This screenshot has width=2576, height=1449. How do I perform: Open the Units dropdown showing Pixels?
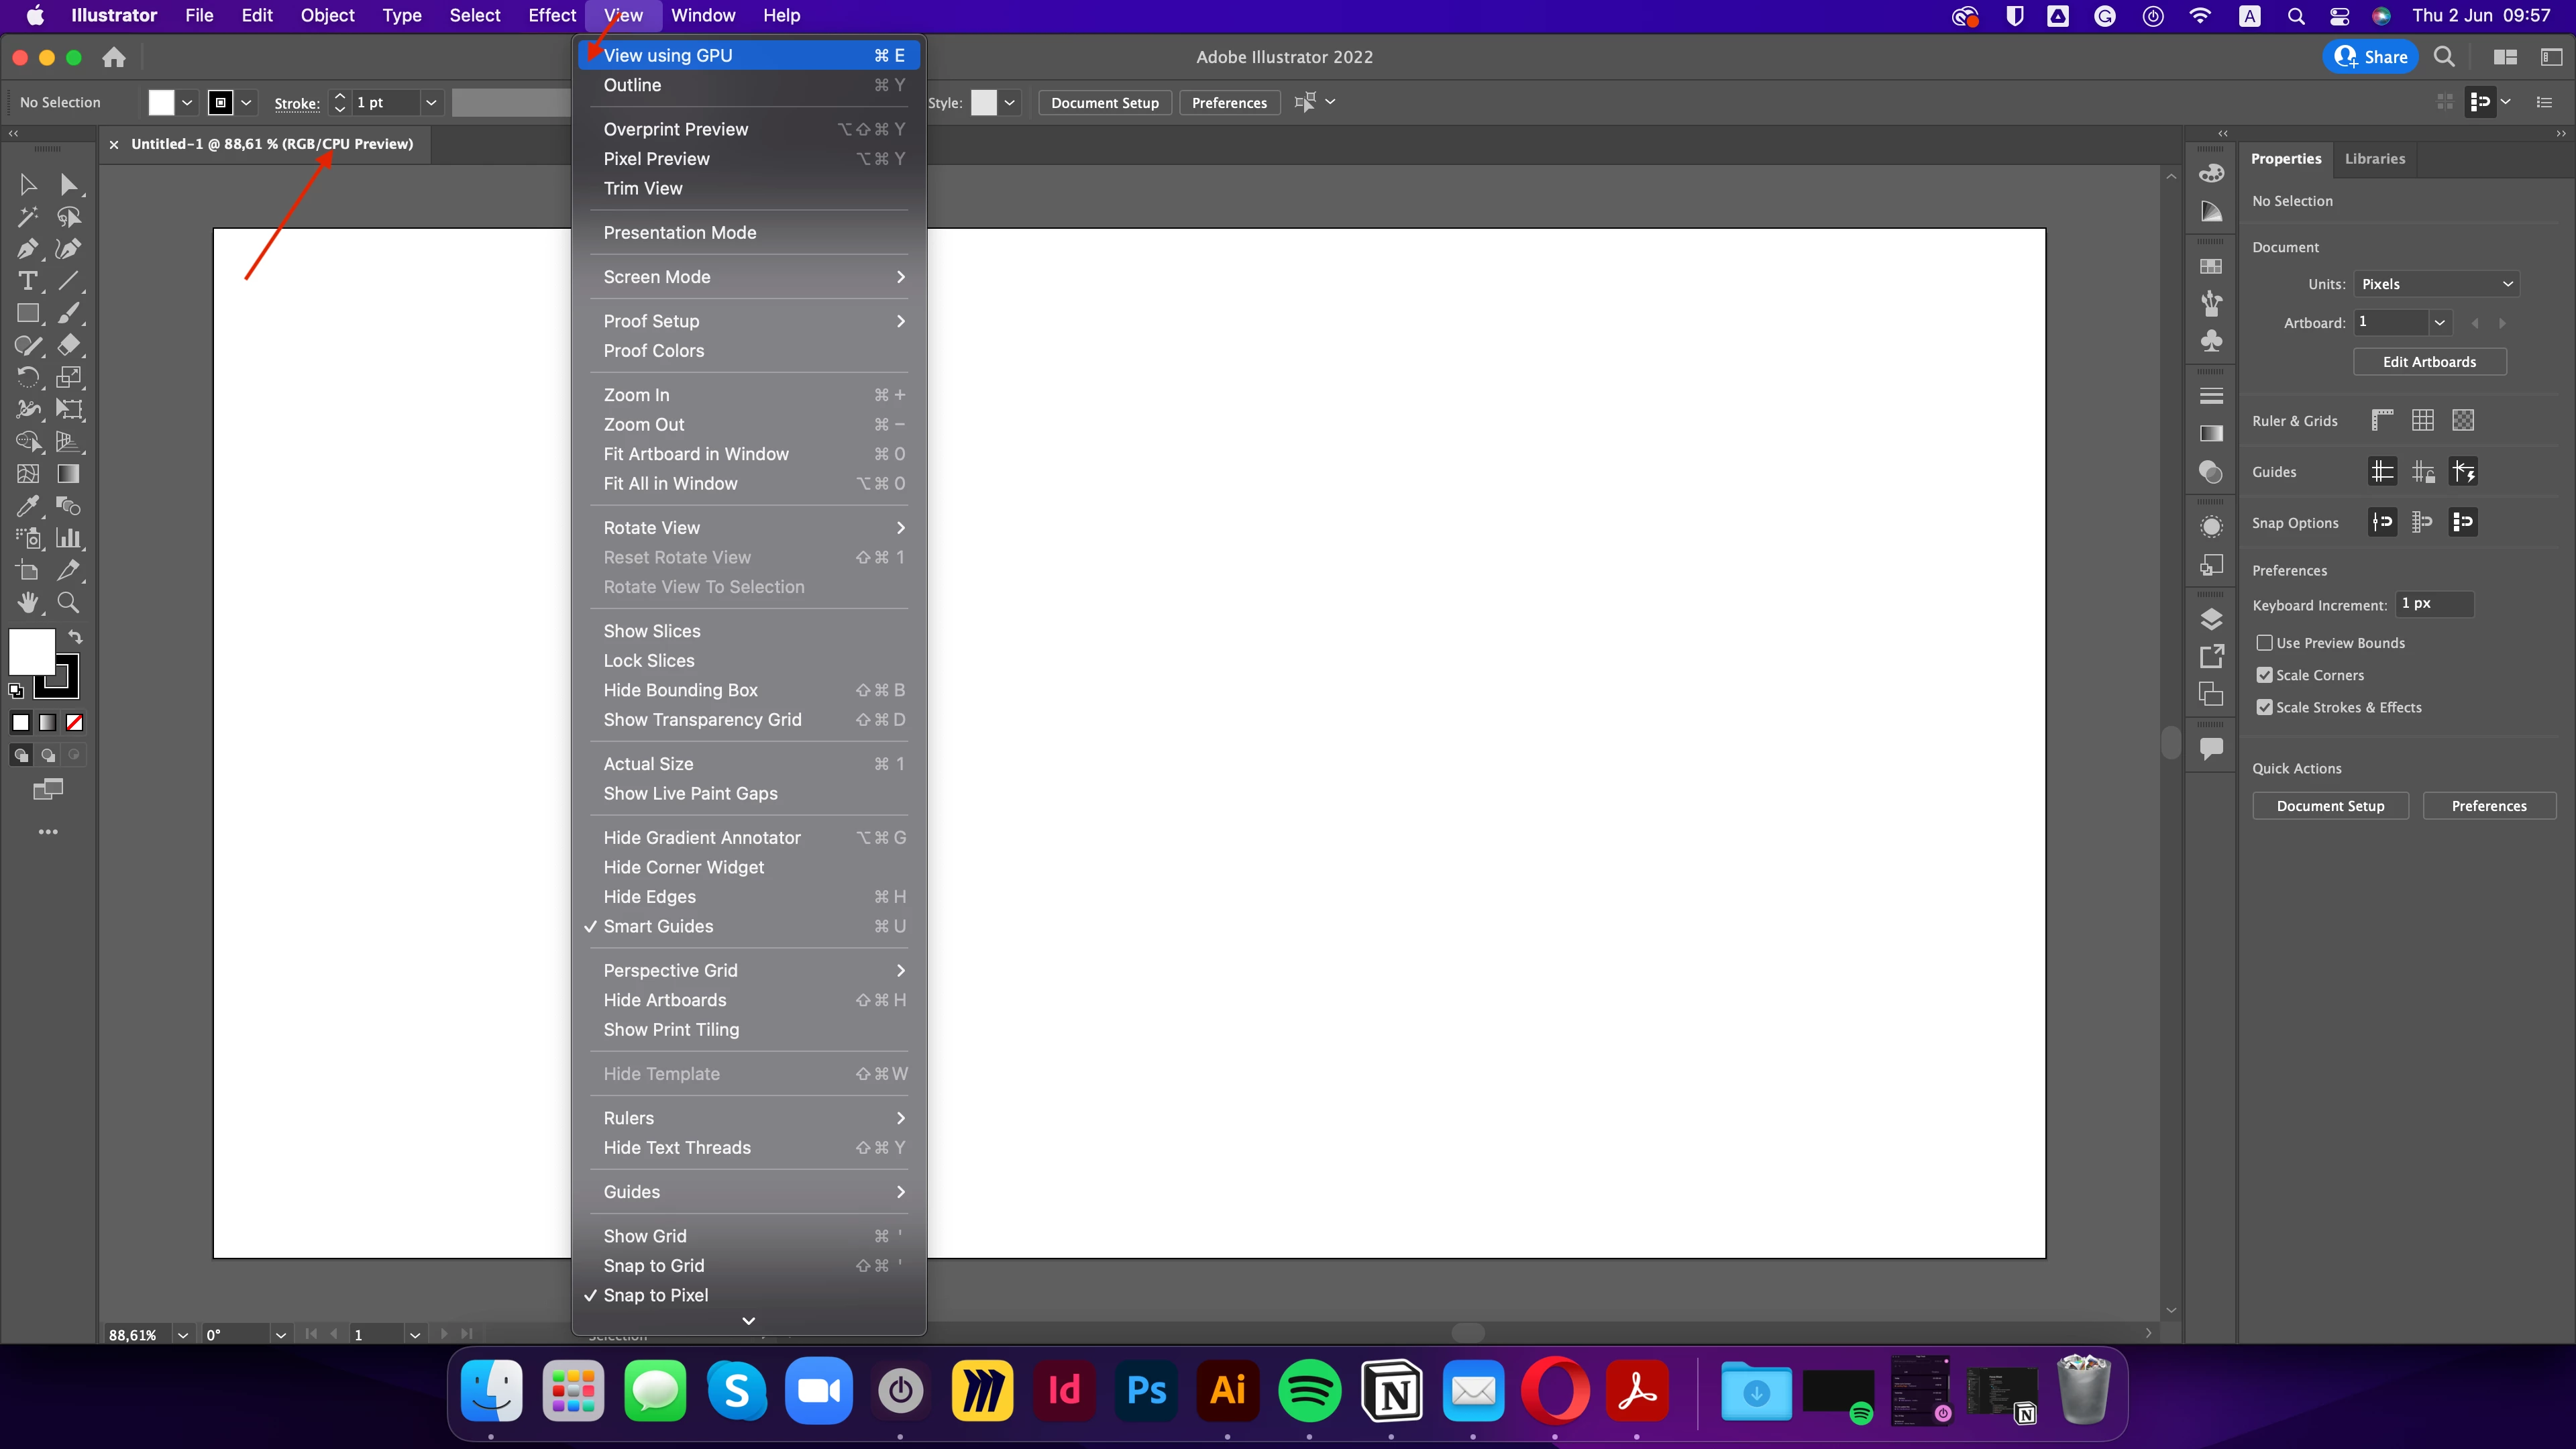point(2436,284)
